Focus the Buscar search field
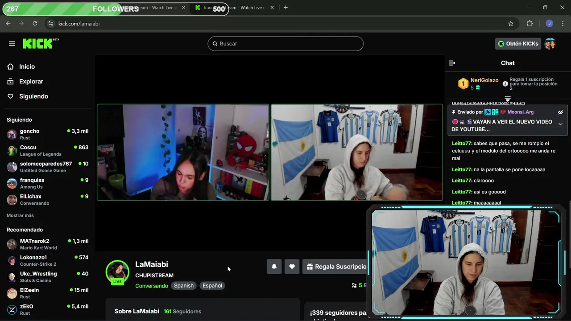The height and width of the screenshot is (321, 571). pos(285,44)
